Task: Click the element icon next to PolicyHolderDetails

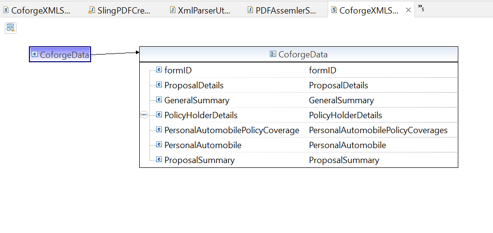Action: pos(159,115)
